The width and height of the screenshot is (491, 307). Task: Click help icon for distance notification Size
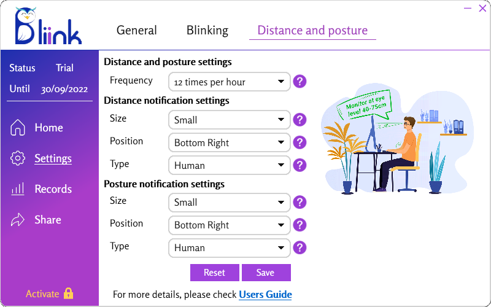coord(300,120)
